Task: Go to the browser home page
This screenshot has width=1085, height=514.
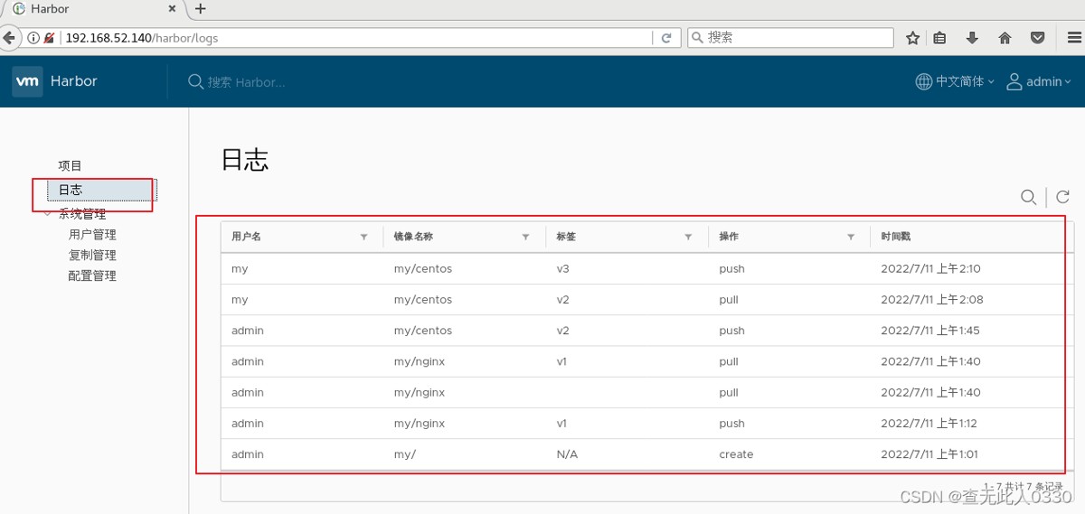Action: pyautogui.click(x=1005, y=38)
